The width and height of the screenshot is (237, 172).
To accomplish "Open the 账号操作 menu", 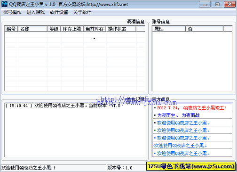I will coord(12,12).
